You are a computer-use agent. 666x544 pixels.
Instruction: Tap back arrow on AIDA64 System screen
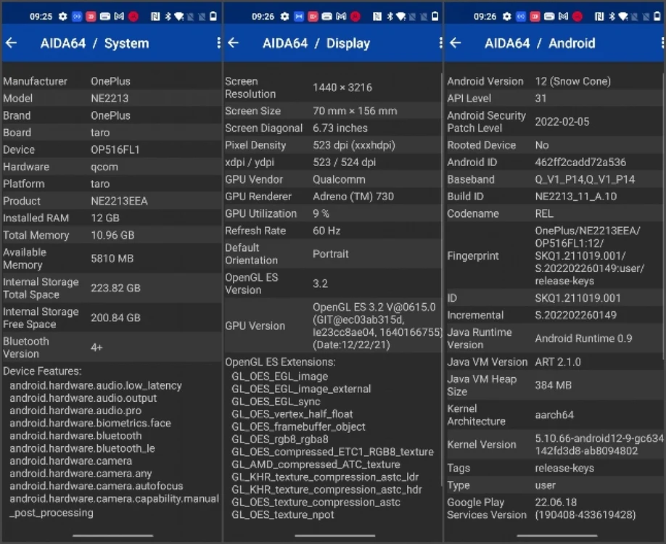11,43
